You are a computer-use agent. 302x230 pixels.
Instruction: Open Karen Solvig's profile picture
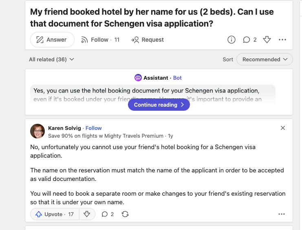click(x=37, y=131)
